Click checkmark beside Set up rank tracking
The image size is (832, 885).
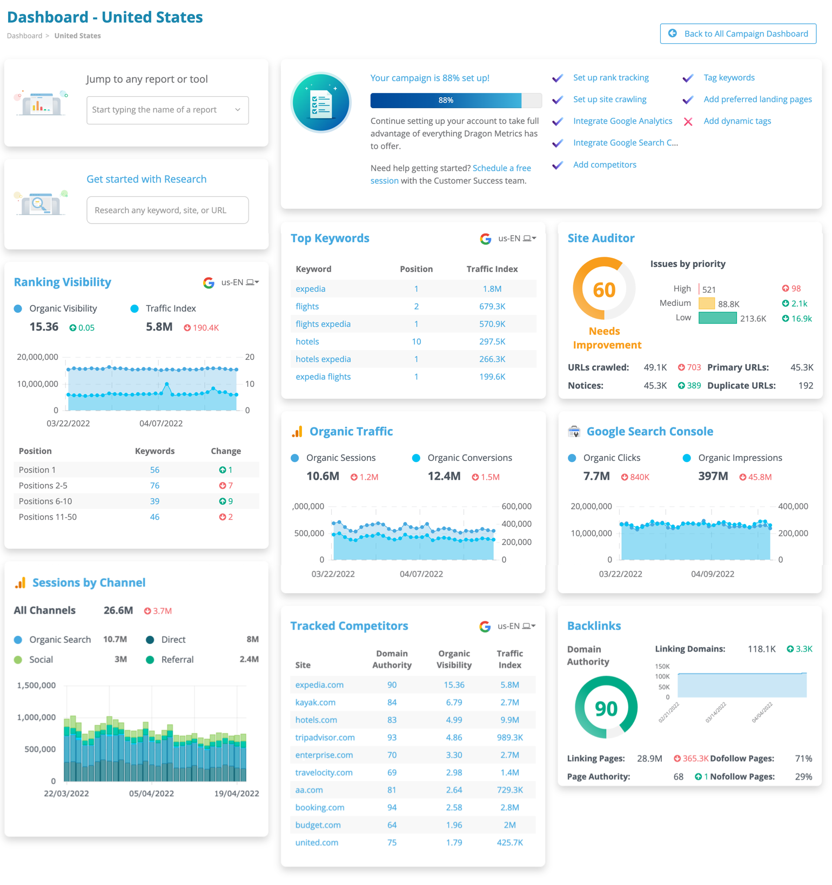point(558,78)
